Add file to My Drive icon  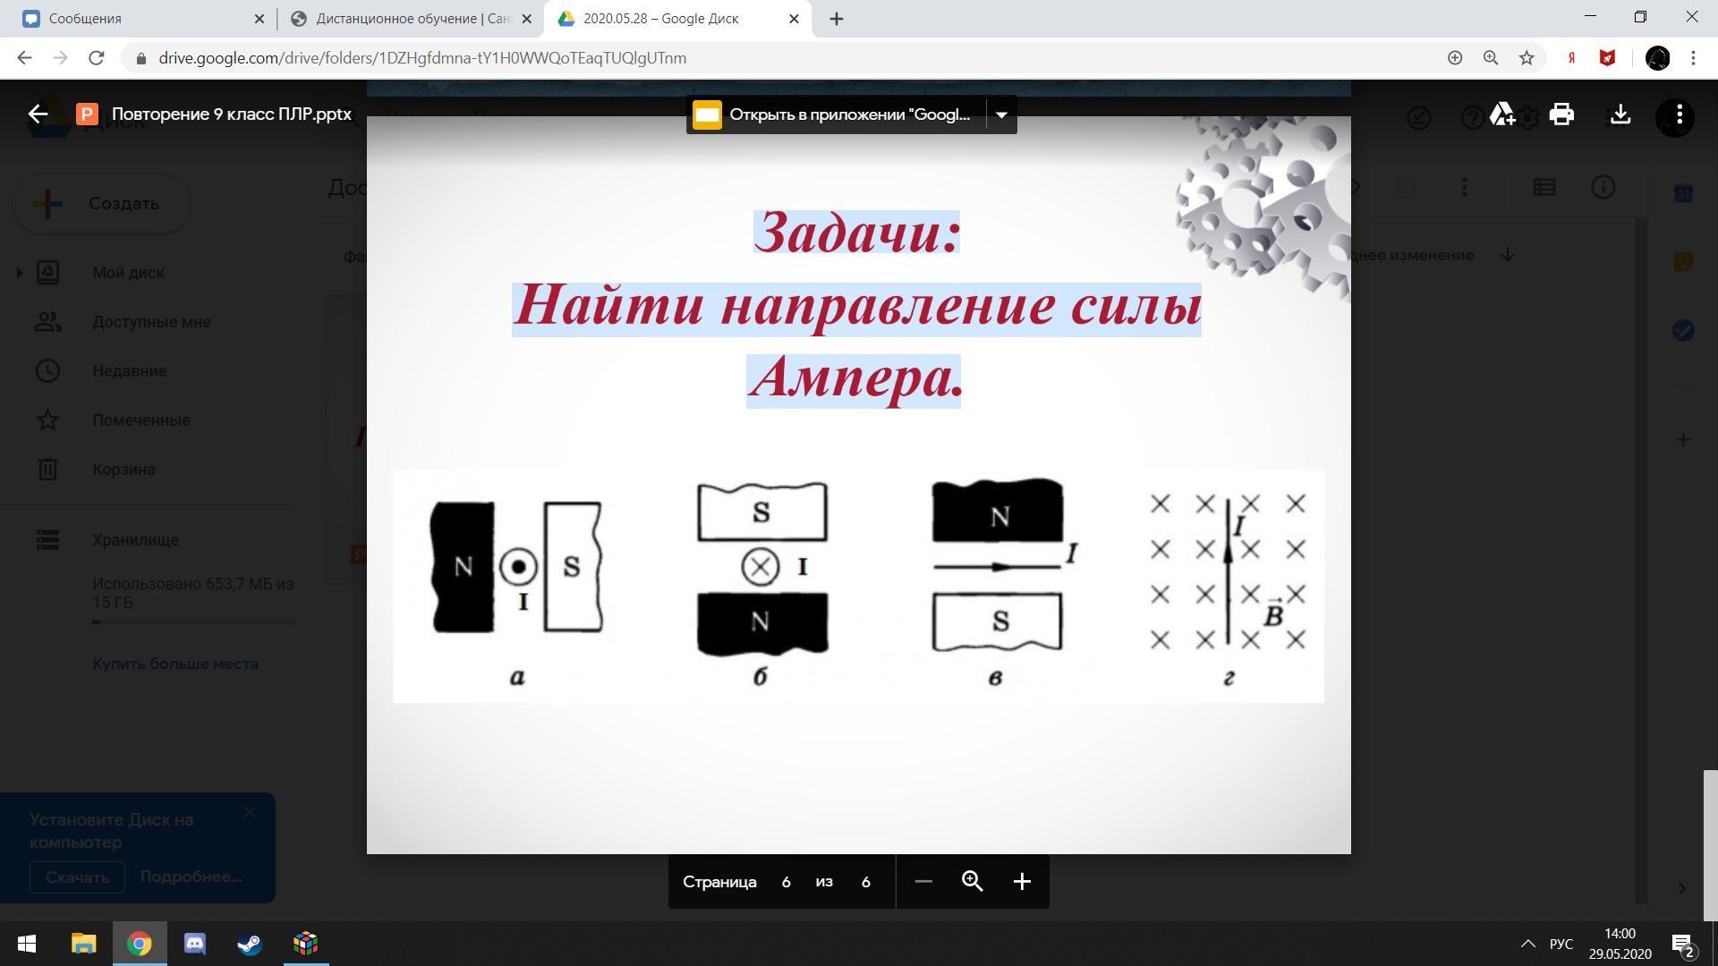click(x=1501, y=114)
